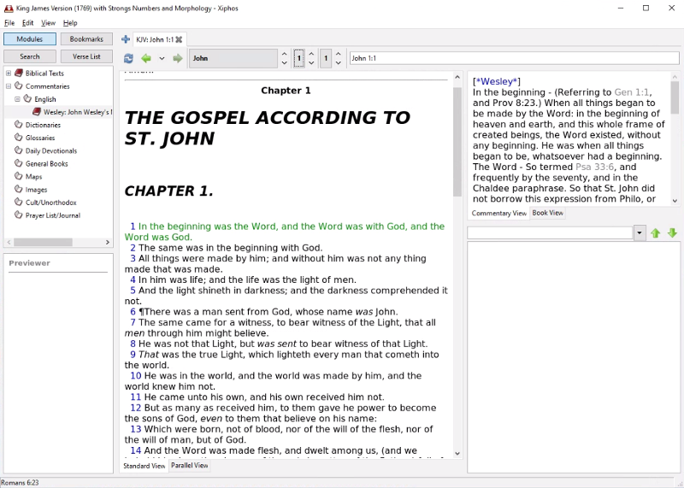684x488 pixels.
Task: Open the Edit menu
Action: pyautogui.click(x=28, y=23)
